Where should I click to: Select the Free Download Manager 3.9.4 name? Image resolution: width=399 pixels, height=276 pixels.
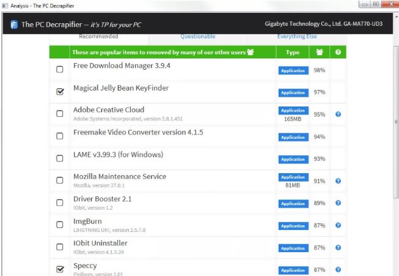tap(122, 65)
